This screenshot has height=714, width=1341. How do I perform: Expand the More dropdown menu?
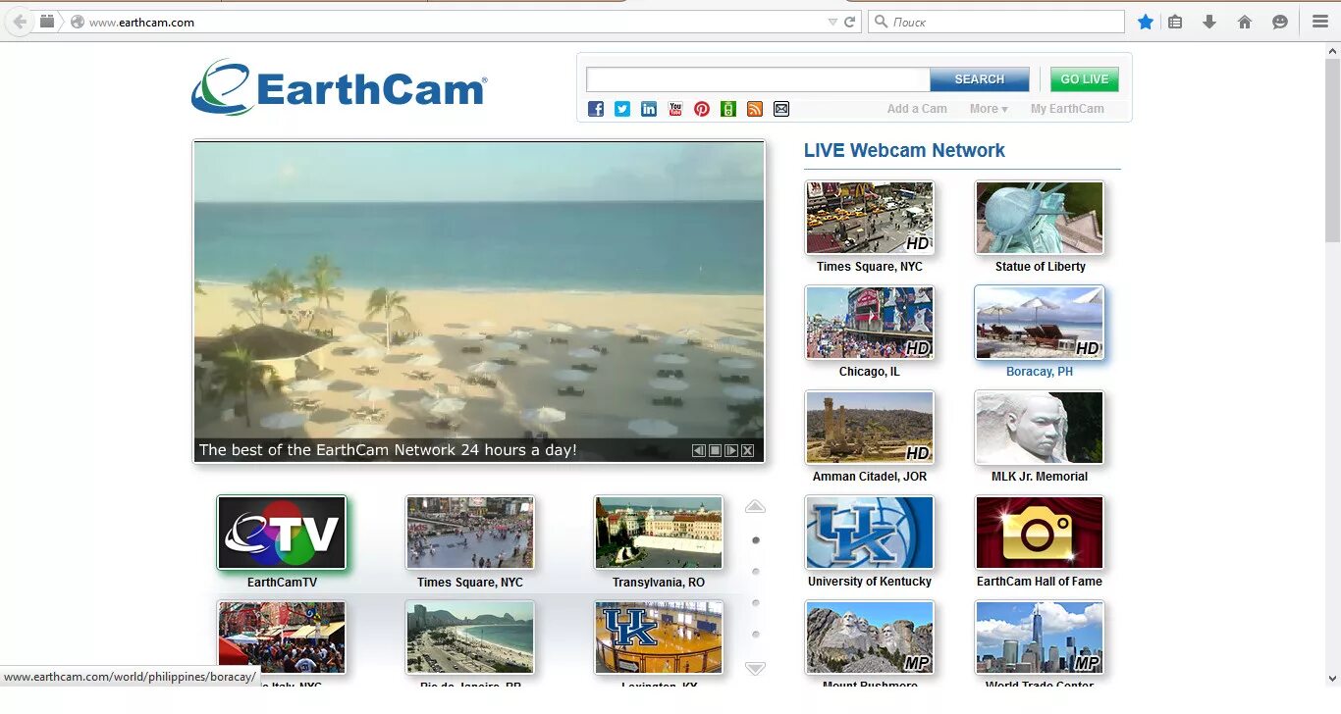coord(989,109)
